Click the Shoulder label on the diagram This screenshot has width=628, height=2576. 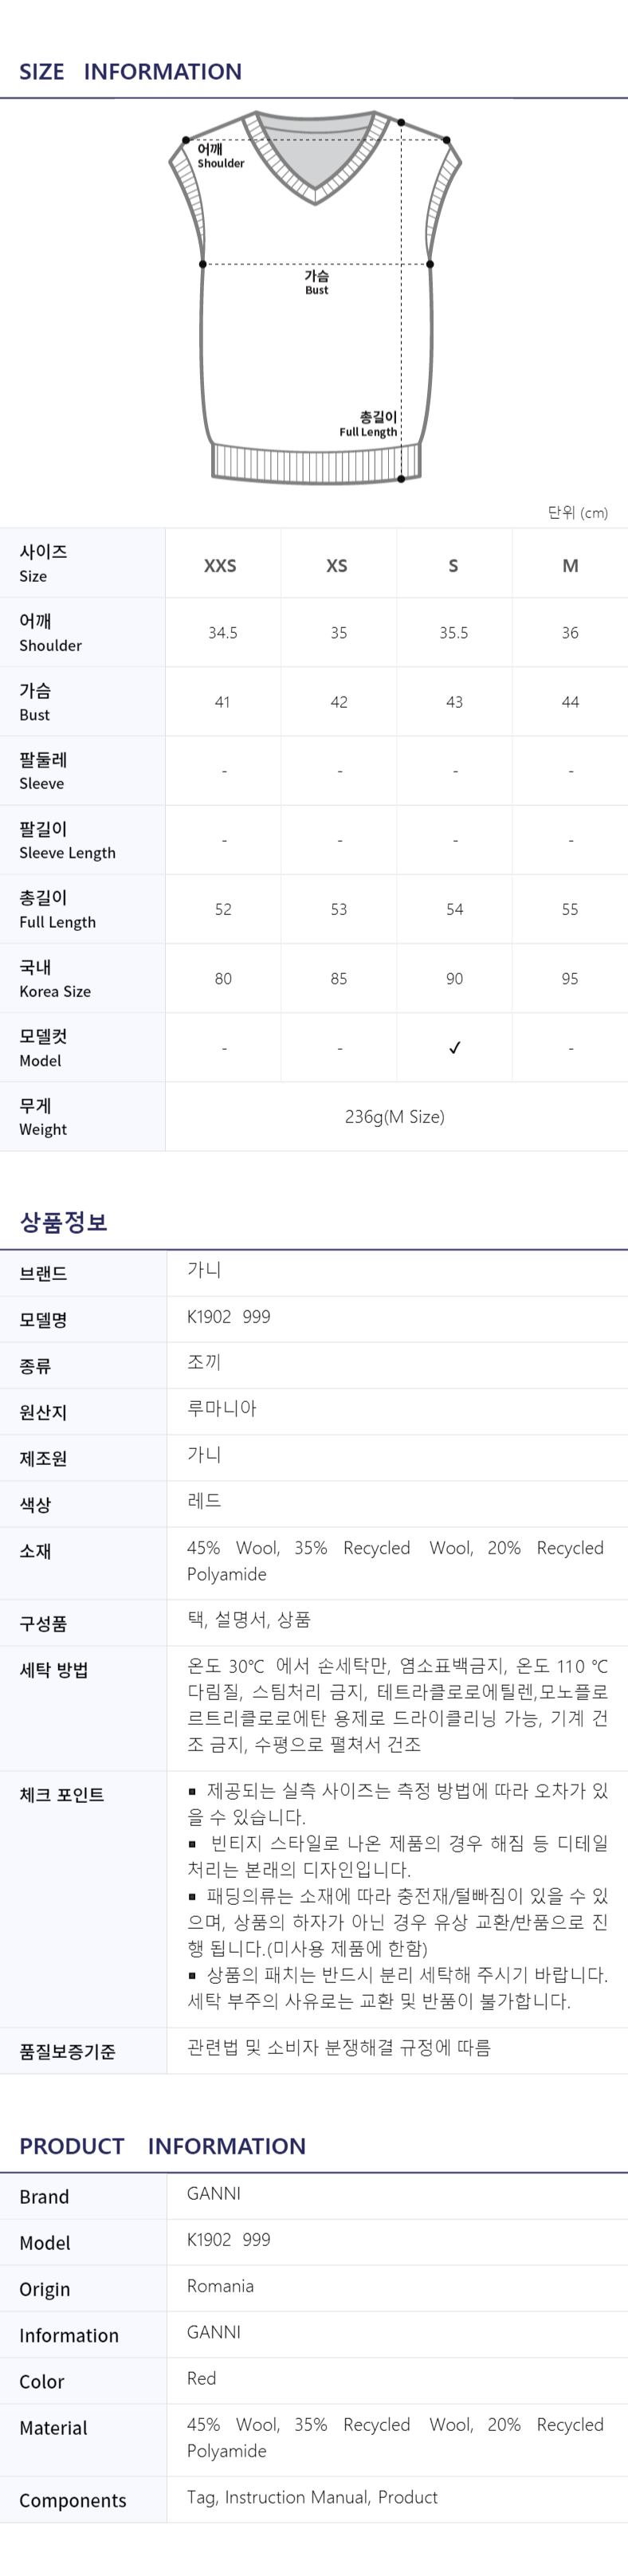coord(220,156)
